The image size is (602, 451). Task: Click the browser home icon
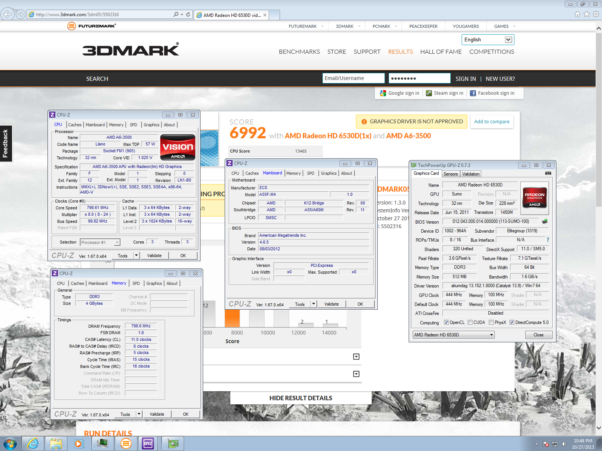pyautogui.click(x=578, y=14)
